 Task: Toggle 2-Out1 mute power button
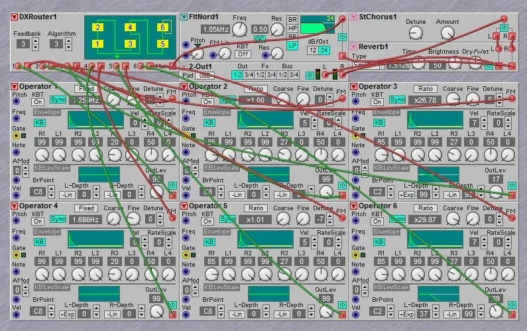pos(310,75)
